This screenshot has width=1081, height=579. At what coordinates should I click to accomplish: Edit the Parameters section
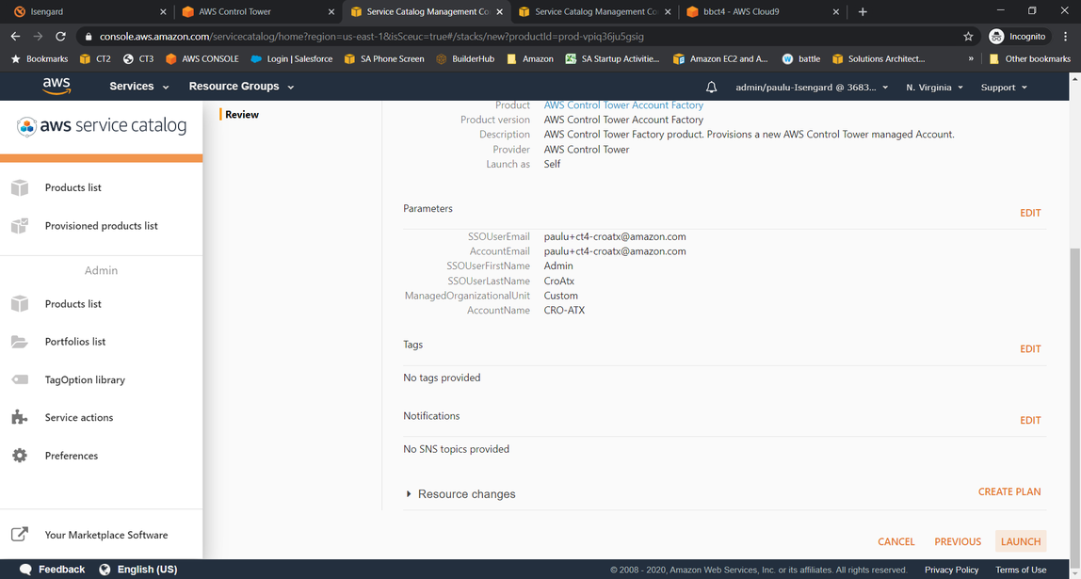[x=1030, y=213]
